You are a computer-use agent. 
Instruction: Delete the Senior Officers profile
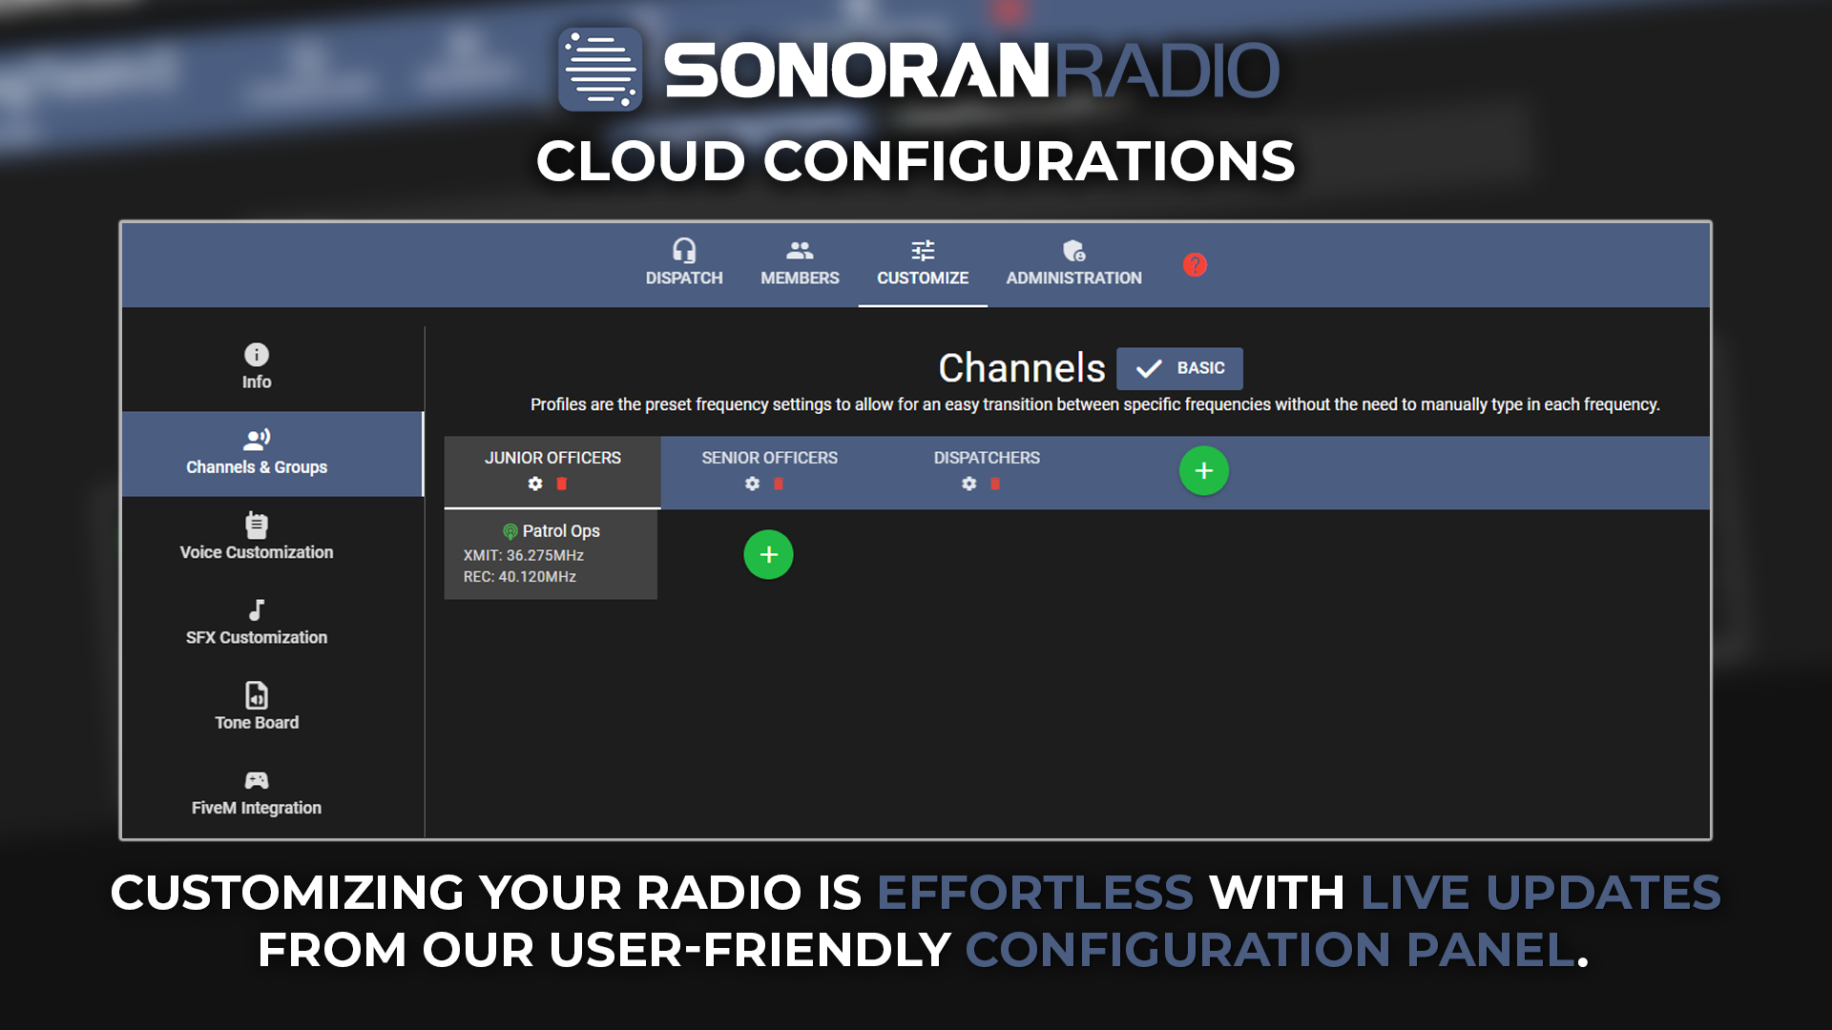click(779, 484)
